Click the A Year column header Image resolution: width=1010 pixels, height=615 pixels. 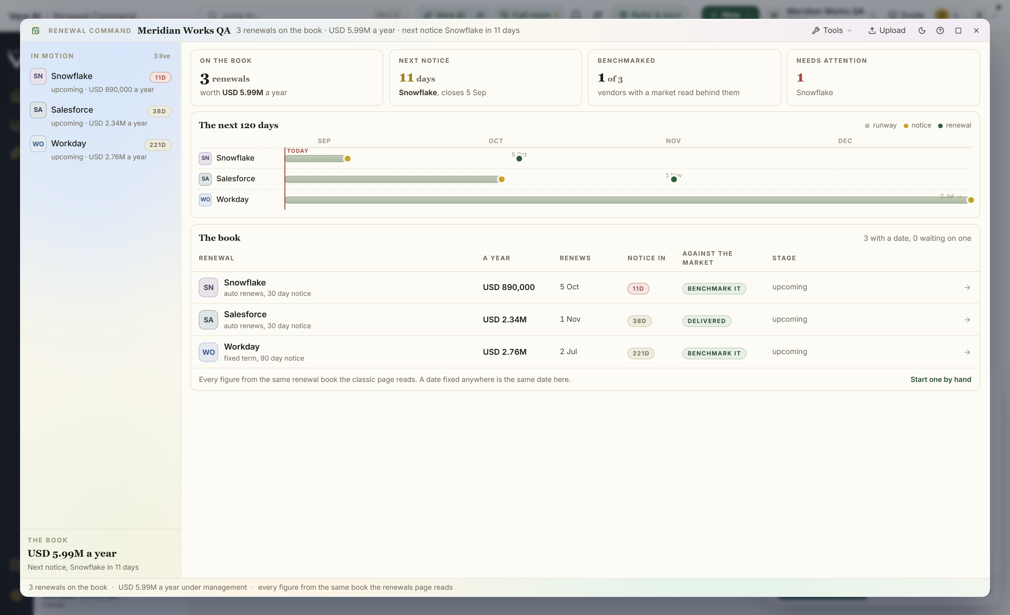coord(496,258)
